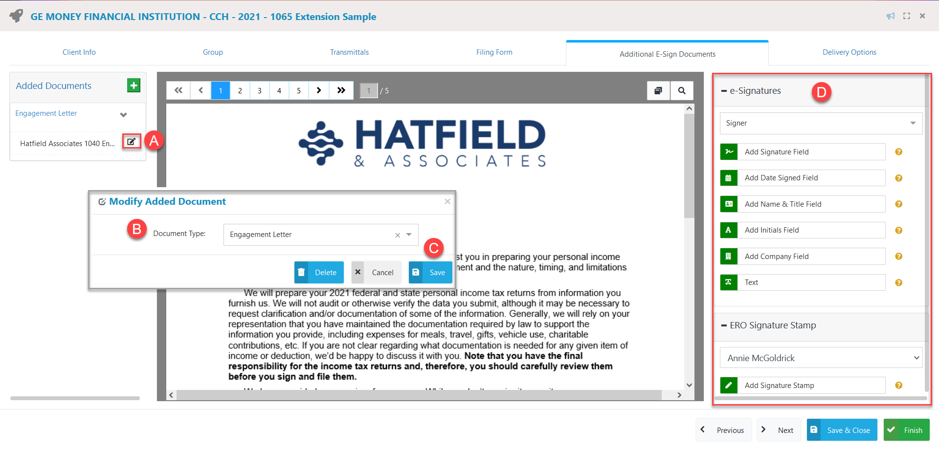Collapse the ERO Signature Stamp section
Viewport: 939px width, 452px height.
(x=724, y=325)
